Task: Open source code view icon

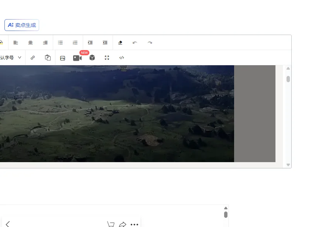Action: point(121,58)
